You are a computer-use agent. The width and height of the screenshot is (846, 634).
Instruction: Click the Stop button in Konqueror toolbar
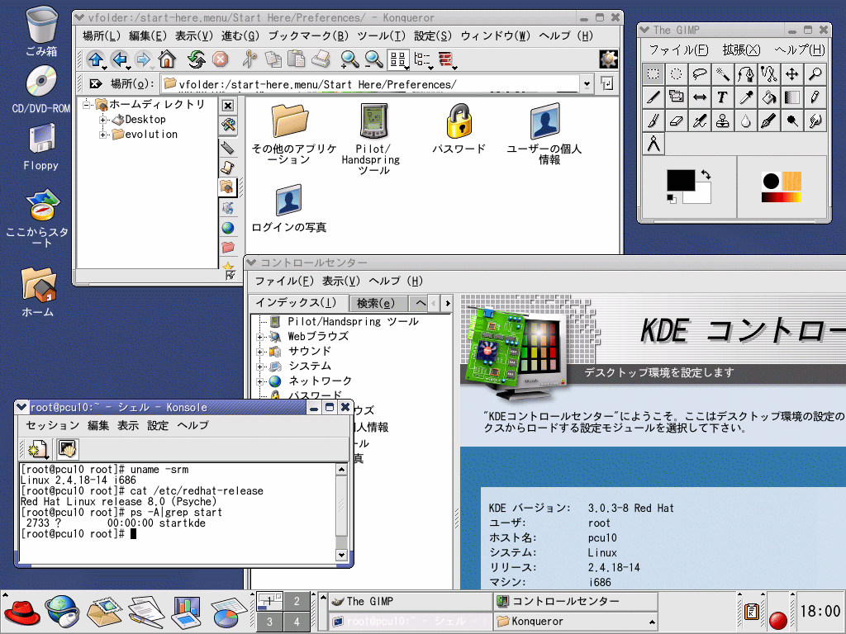point(220,59)
